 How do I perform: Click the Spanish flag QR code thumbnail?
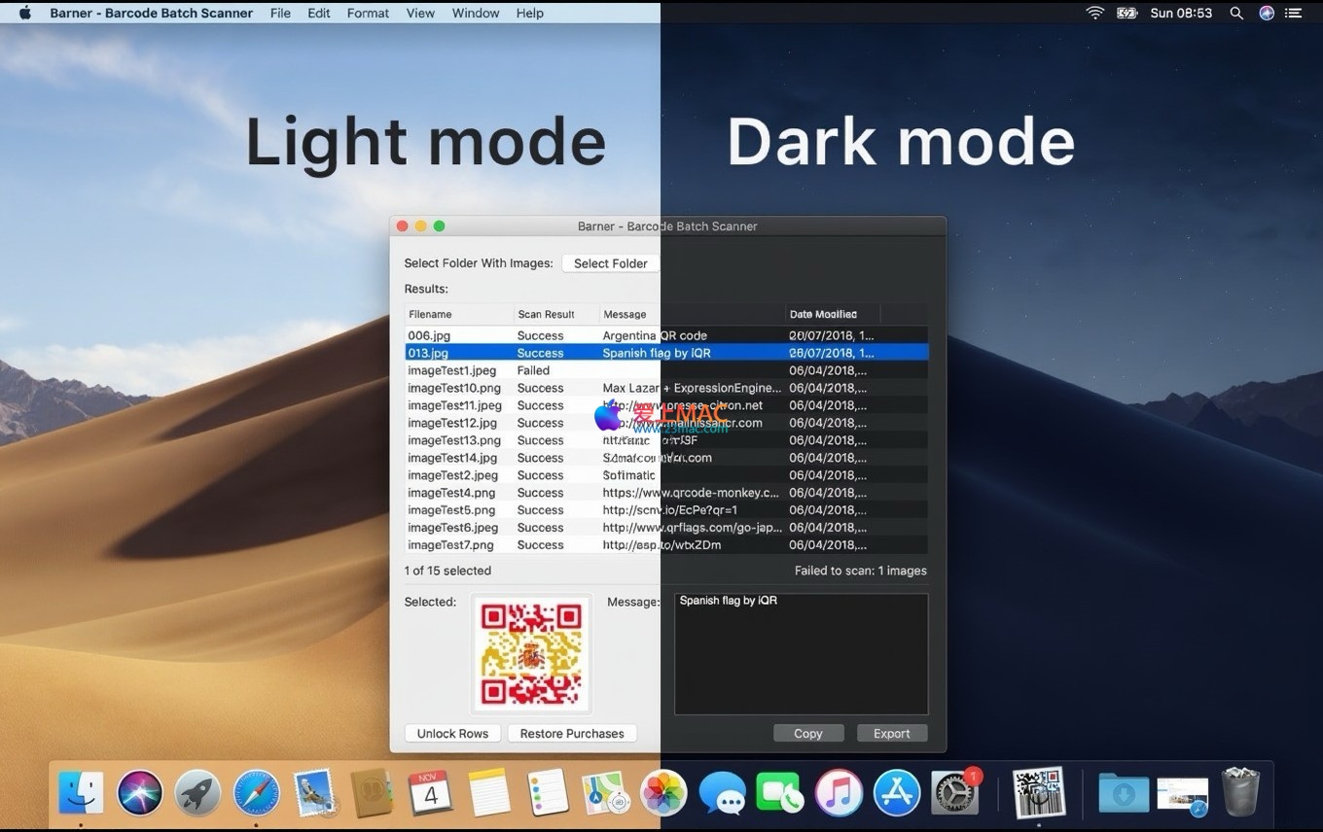[x=531, y=654]
